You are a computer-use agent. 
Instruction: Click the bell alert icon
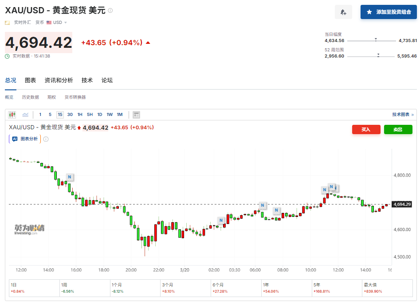[343, 12]
